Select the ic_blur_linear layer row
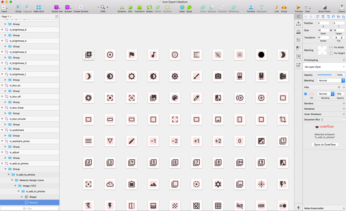 [30, 108]
